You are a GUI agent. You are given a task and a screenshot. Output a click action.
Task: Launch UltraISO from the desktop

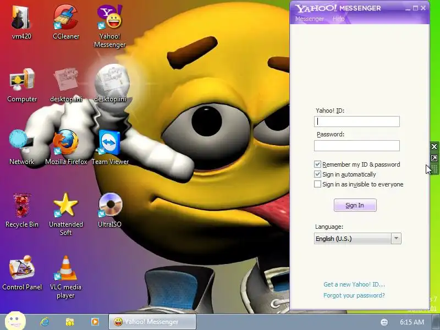point(109,210)
